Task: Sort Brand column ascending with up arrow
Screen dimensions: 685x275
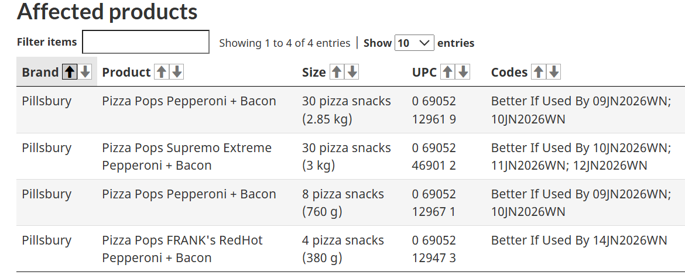Action: point(70,72)
